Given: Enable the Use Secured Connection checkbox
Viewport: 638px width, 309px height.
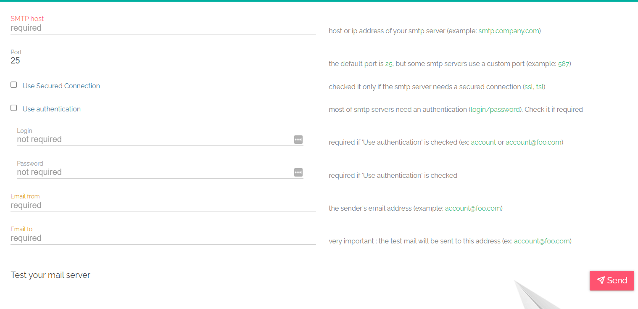Looking at the screenshot, I should (x=13, y=85).
